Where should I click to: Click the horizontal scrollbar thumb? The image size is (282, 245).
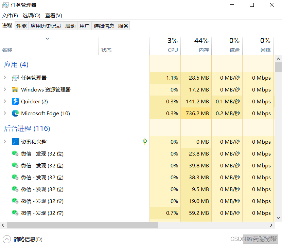82,225
